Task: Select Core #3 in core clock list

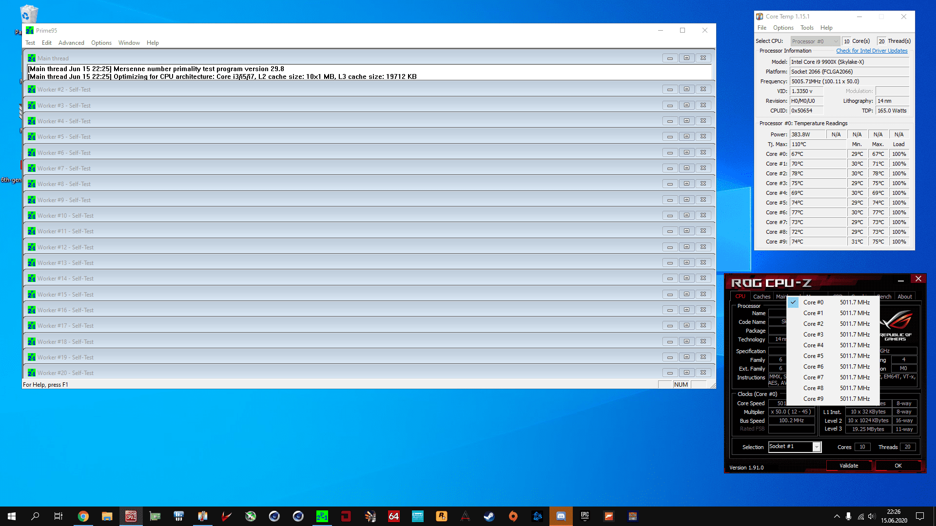Action: [834, 335]
